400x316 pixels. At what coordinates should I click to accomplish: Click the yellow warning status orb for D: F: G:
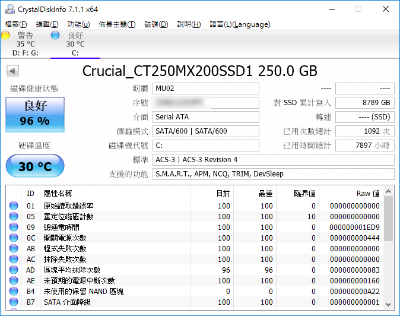[5, 35]
